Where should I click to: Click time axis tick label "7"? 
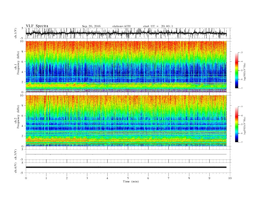tap(169, 178)
